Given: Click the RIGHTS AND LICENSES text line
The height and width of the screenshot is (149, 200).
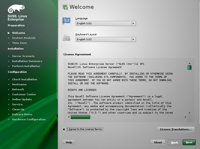Looking at the screenshot, I should 82,90.
